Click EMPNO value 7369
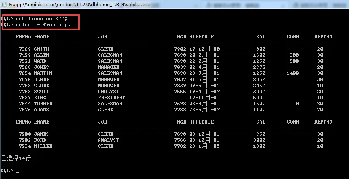349x179 pixels. point(25,49)
